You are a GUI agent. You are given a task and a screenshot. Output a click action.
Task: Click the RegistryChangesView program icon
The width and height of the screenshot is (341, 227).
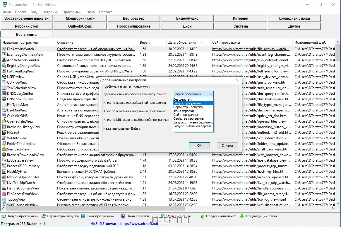click(x=4, y=66)
